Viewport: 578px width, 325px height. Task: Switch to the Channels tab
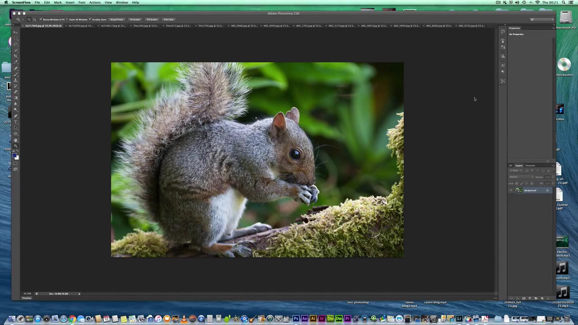(530, 166)
